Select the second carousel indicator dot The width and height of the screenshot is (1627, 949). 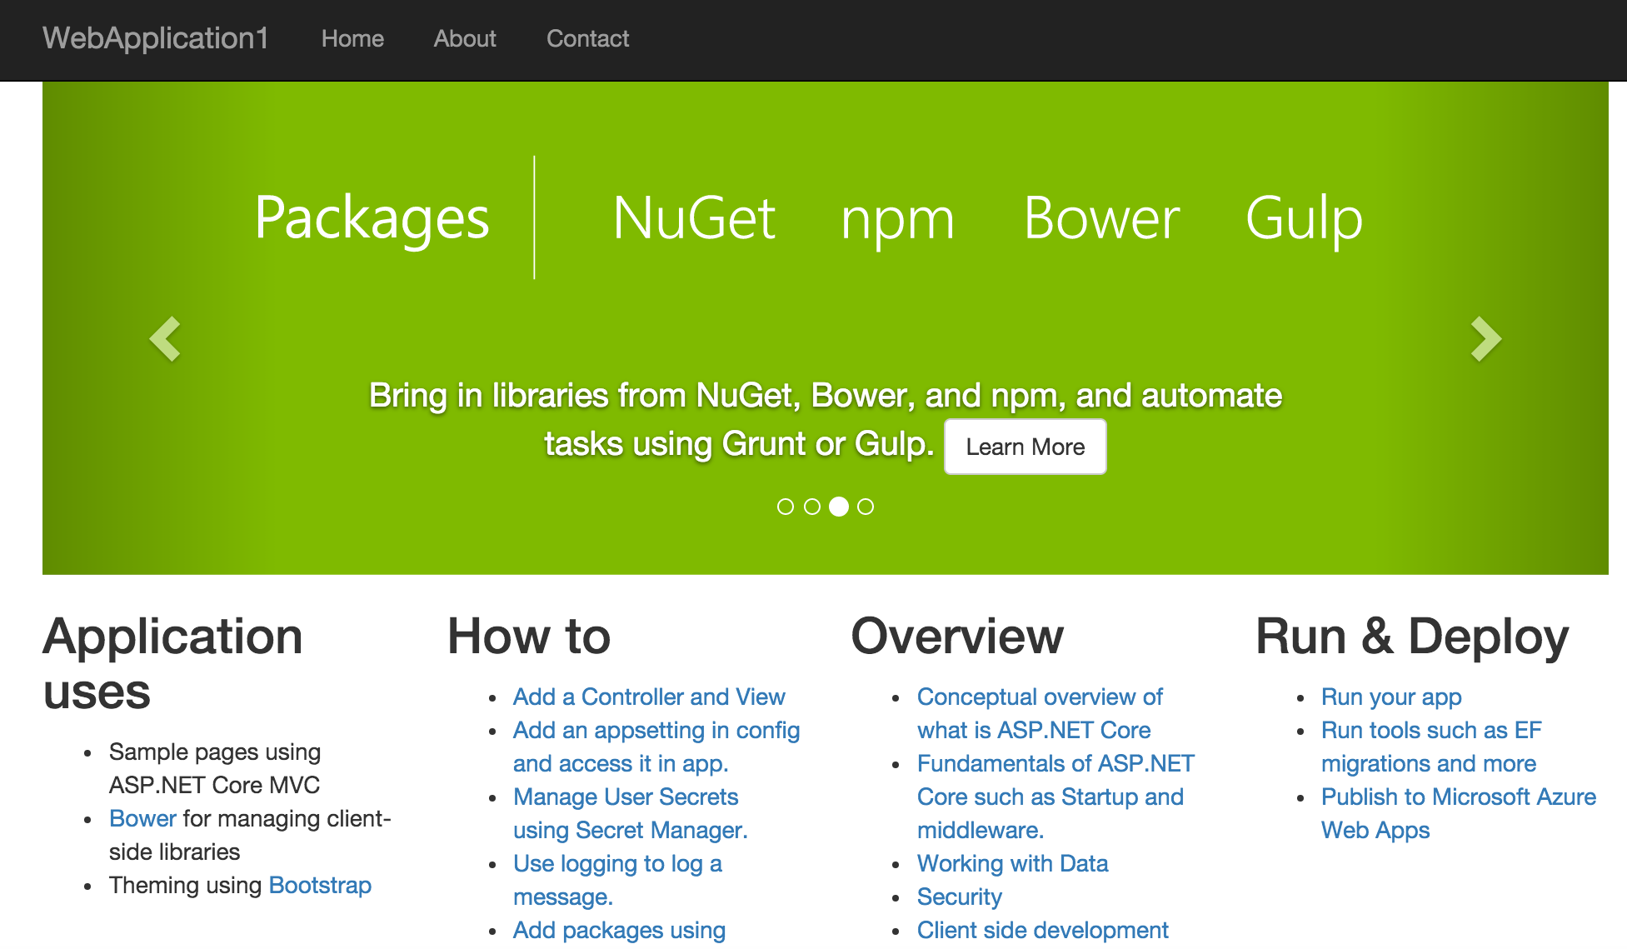click(812, 507)
